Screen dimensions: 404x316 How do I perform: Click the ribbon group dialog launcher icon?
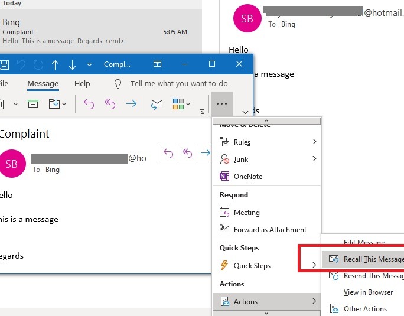tap(202, 112)
